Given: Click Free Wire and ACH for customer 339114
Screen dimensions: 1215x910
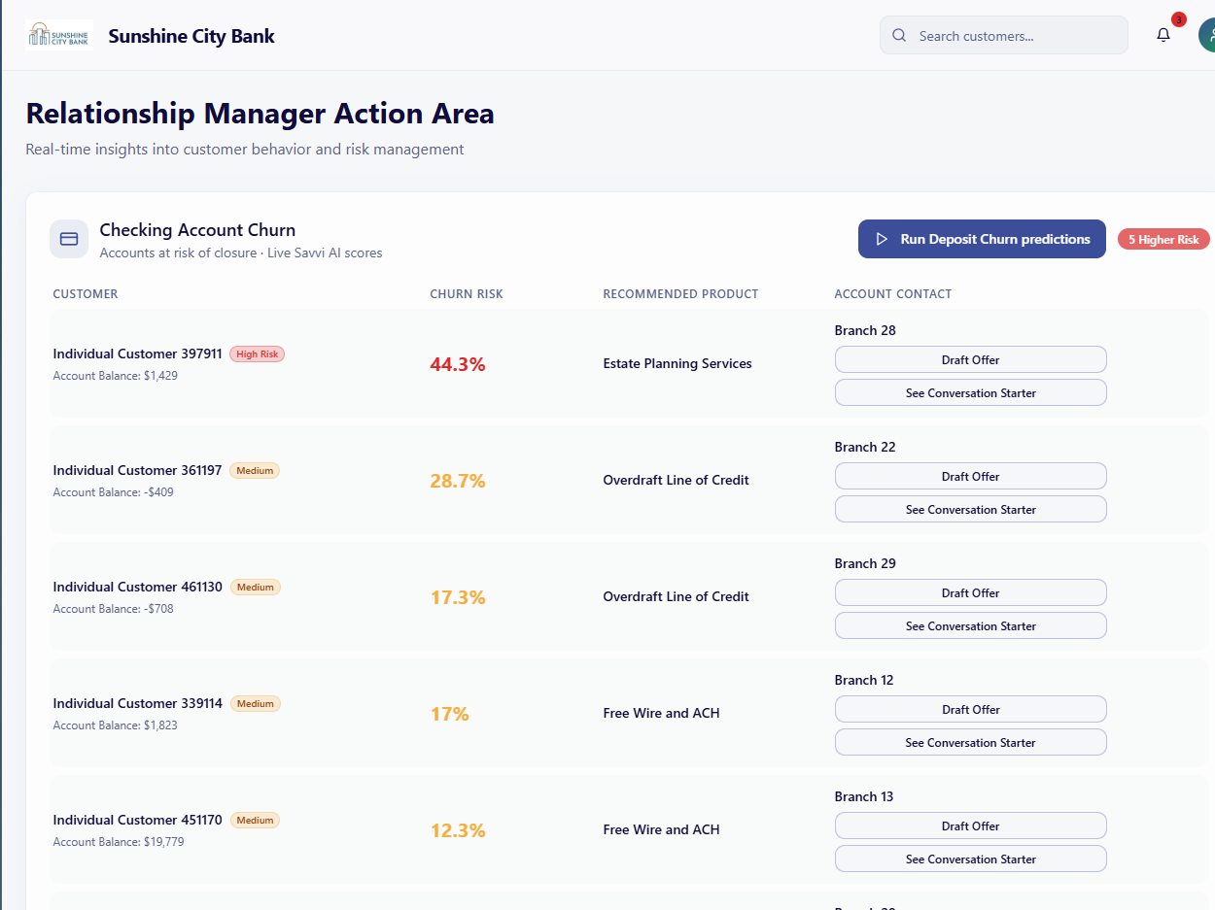Looking at the screenshot, I should (661, 713).
